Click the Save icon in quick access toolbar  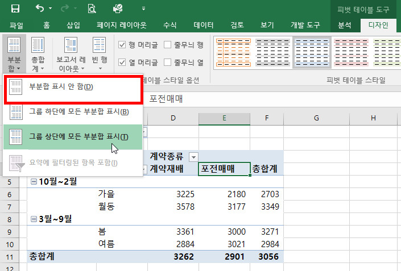coord(15,9)
